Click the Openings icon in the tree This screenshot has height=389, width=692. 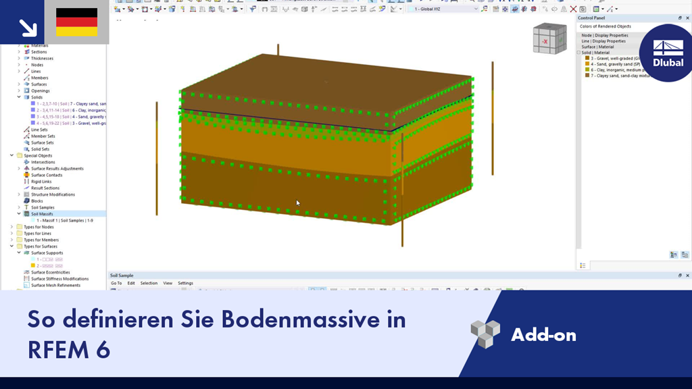coord(26,91)
